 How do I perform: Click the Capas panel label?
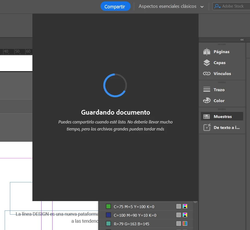point(219,63)
